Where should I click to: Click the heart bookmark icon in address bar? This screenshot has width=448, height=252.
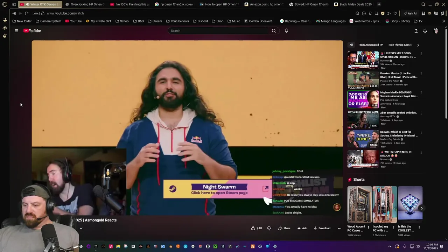[395, 13]
